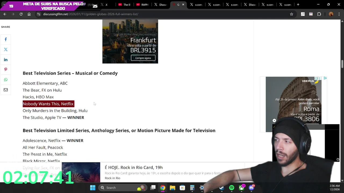Click the page vertical scrollbar thumb
The image size is (344, 193).
pyautogui.click(x=342, y=64)
